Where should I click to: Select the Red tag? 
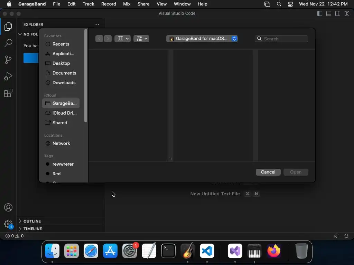coord(61,174)
